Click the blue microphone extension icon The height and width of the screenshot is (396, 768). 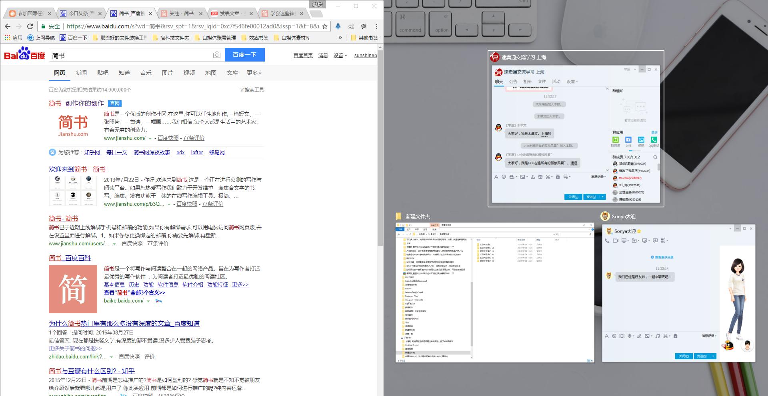click(x=338, y=26)
